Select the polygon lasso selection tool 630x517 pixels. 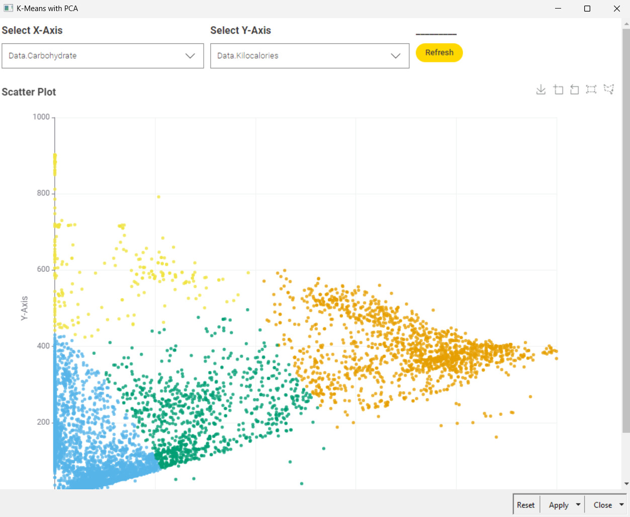[x=609, y=90]
